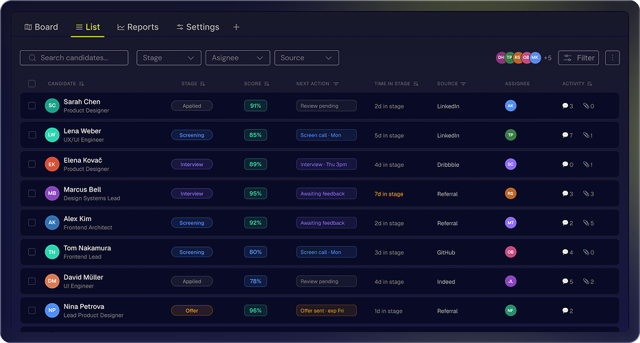Image resolution: width=640 pixels, height=343 pixels.
Task: Click Marcus Bell's Interview stage badge
Action: coord(192,193)
